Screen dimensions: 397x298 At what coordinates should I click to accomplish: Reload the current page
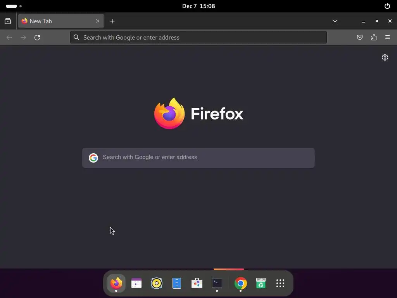point(37,38)
